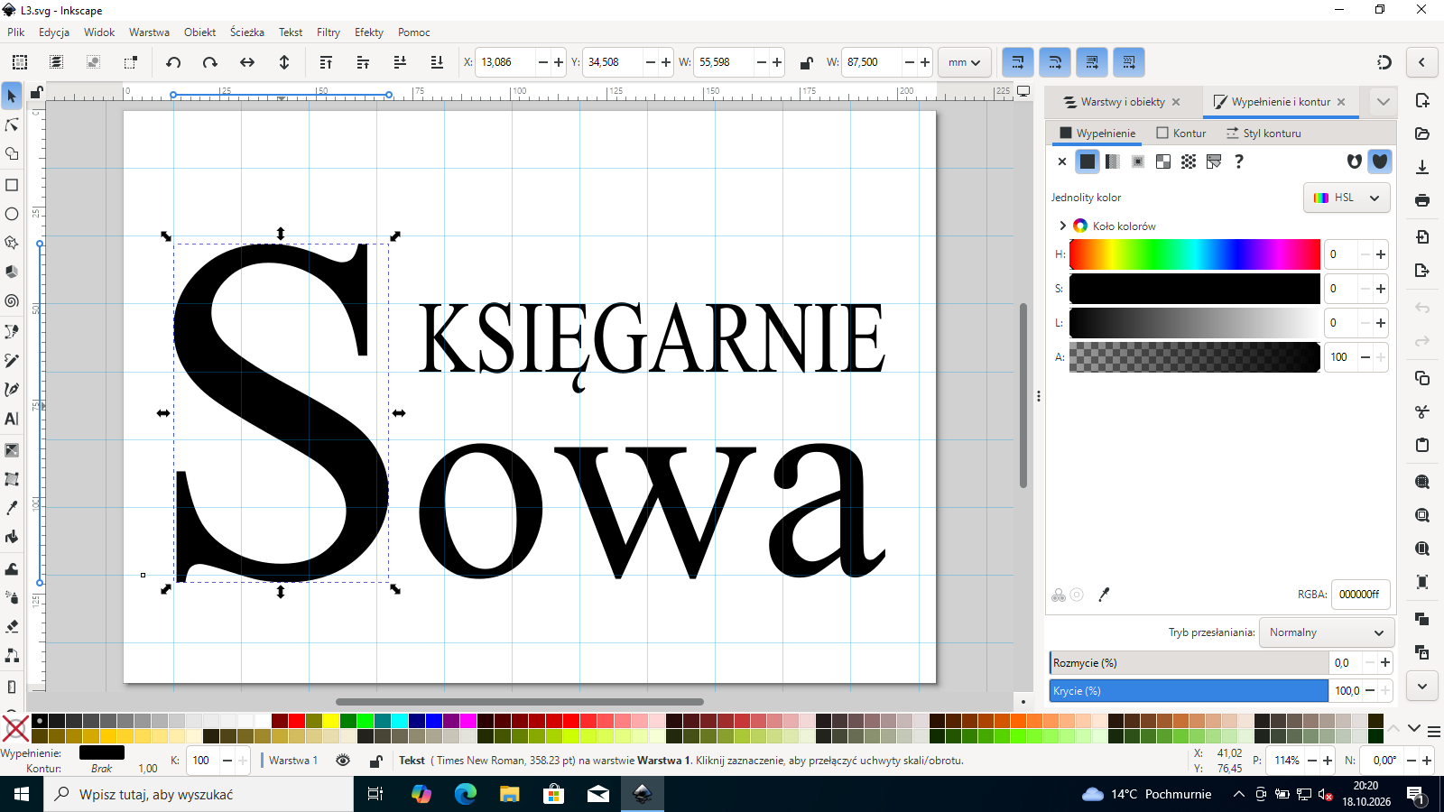Choose flat color fill icon
The image size is (1444, 812).
1088,161
